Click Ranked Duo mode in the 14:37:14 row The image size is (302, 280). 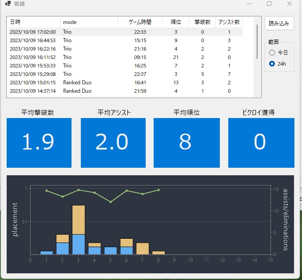tap(77, 91)
